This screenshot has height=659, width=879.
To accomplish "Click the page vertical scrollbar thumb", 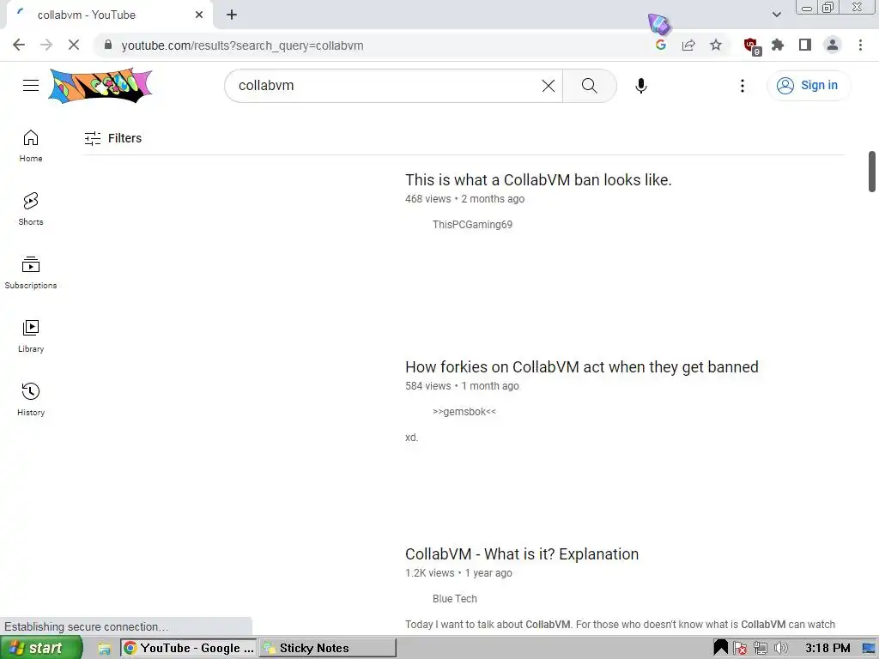I will tap(872, 172).
